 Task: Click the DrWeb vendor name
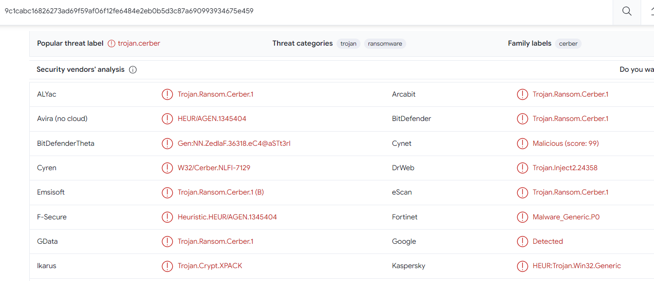tap(403, 168)
